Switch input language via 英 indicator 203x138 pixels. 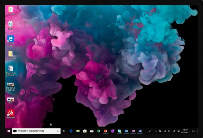179,131
